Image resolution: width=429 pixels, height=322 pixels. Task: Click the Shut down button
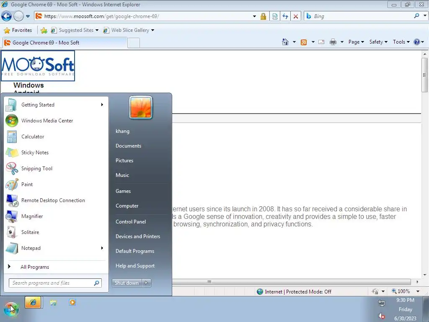coord(127,283)
